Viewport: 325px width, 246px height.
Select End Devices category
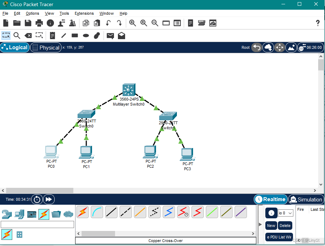(x=19, y=214)
